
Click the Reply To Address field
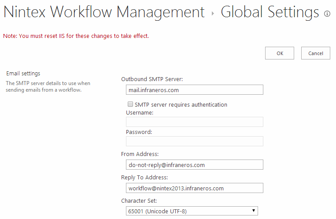[194, 188]
